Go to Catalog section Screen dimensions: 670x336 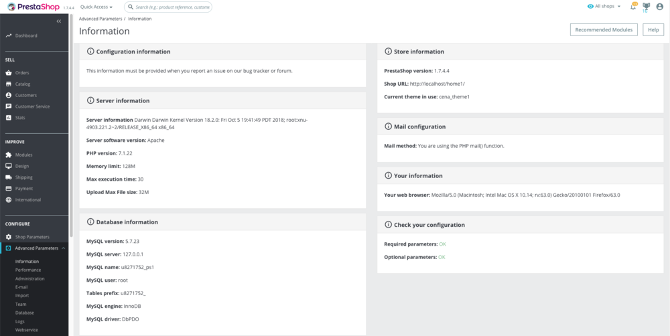pos(23,84)
